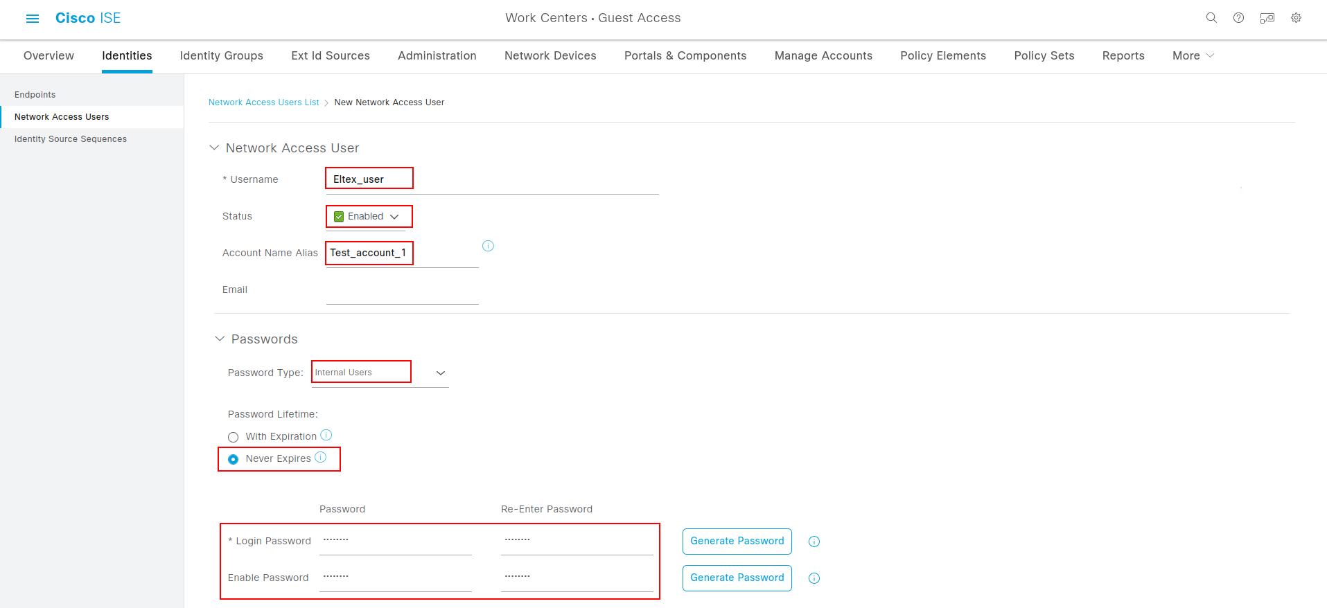Open the Policy Sets tab

1044,56
